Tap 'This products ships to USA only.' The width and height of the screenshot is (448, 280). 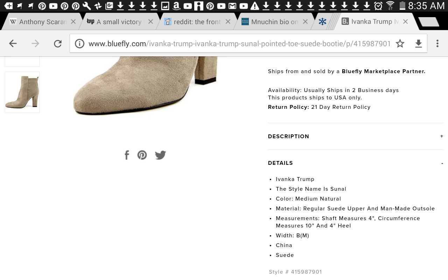[x=315, y=98]
